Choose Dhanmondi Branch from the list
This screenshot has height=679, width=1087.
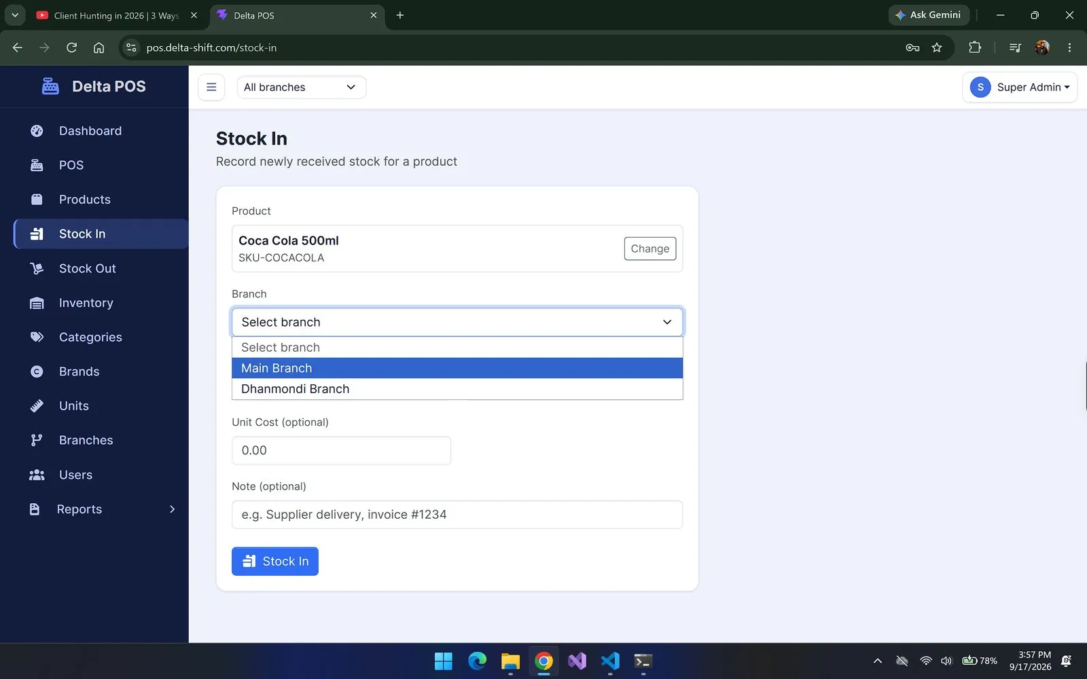457,389
